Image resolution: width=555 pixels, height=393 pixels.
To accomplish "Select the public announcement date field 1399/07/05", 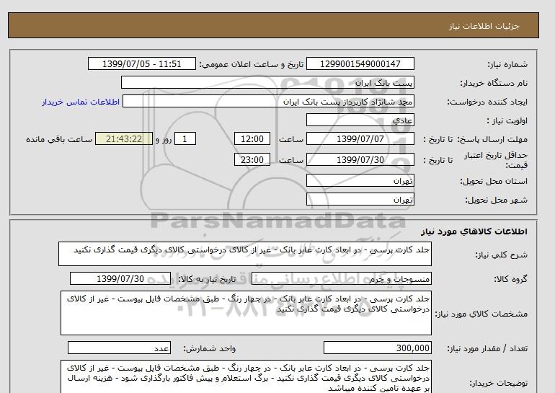I will [141, 63].
